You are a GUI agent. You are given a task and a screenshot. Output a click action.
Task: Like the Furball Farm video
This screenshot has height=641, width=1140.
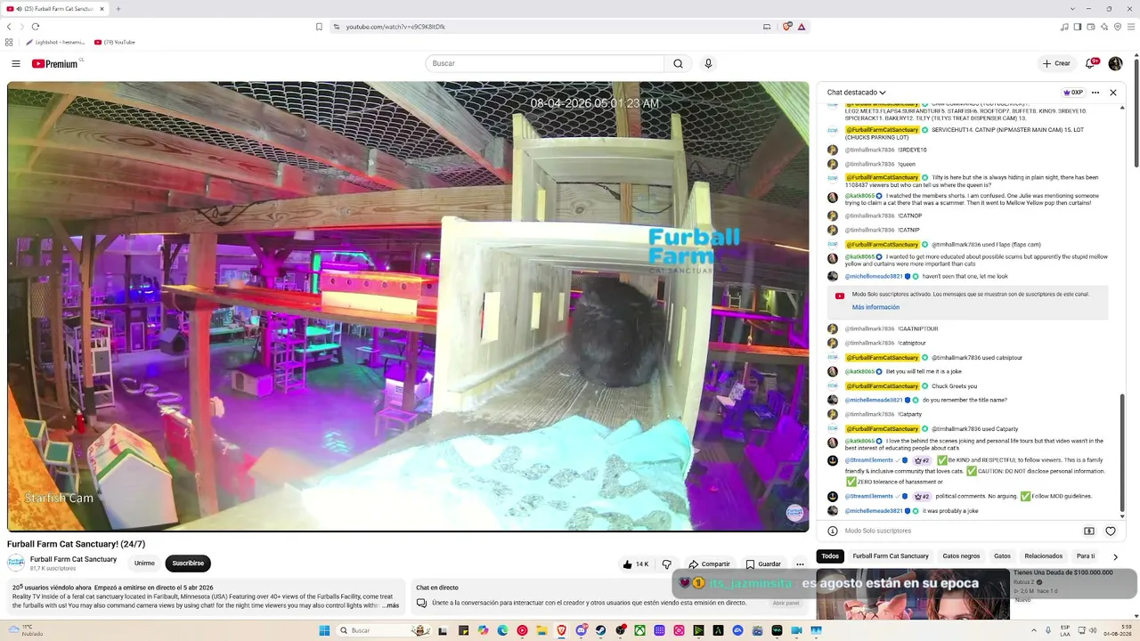tap(636, 564)
